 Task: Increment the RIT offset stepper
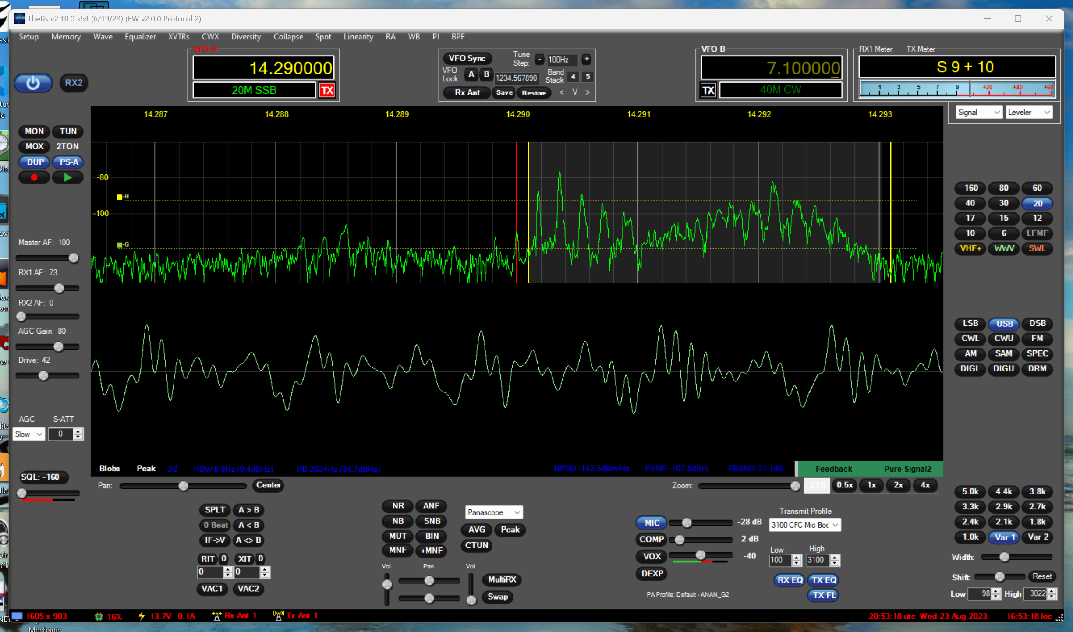[228, 569]
